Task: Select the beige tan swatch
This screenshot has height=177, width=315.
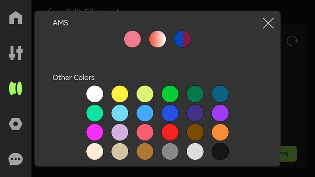Action: click(120, 151)
